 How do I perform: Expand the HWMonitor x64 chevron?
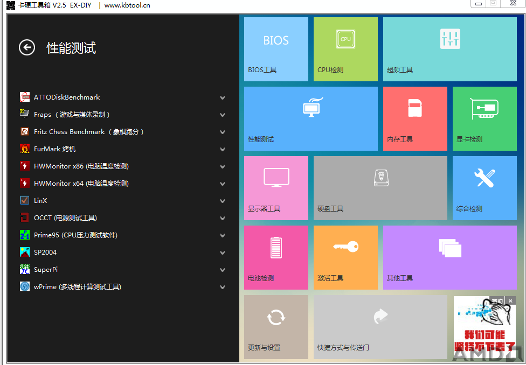(223, 184)
